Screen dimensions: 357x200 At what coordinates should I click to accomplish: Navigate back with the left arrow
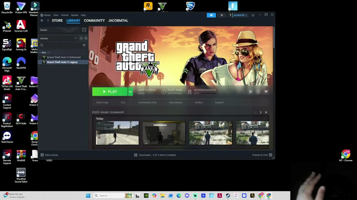(42, 20)
